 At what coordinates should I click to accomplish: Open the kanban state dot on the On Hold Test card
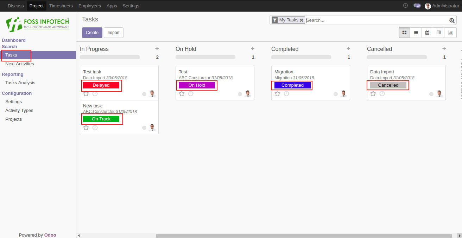coord(240,94)
